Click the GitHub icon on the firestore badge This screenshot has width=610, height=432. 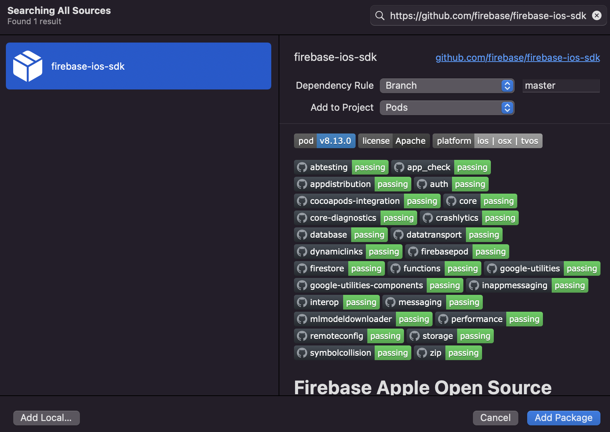pyautogui.click(x=302, y=268)
